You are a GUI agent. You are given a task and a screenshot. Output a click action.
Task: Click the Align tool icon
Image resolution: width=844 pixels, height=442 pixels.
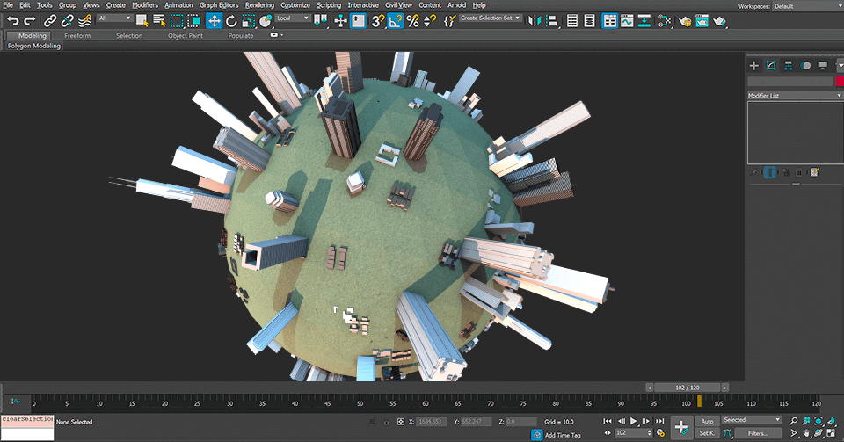552,21
